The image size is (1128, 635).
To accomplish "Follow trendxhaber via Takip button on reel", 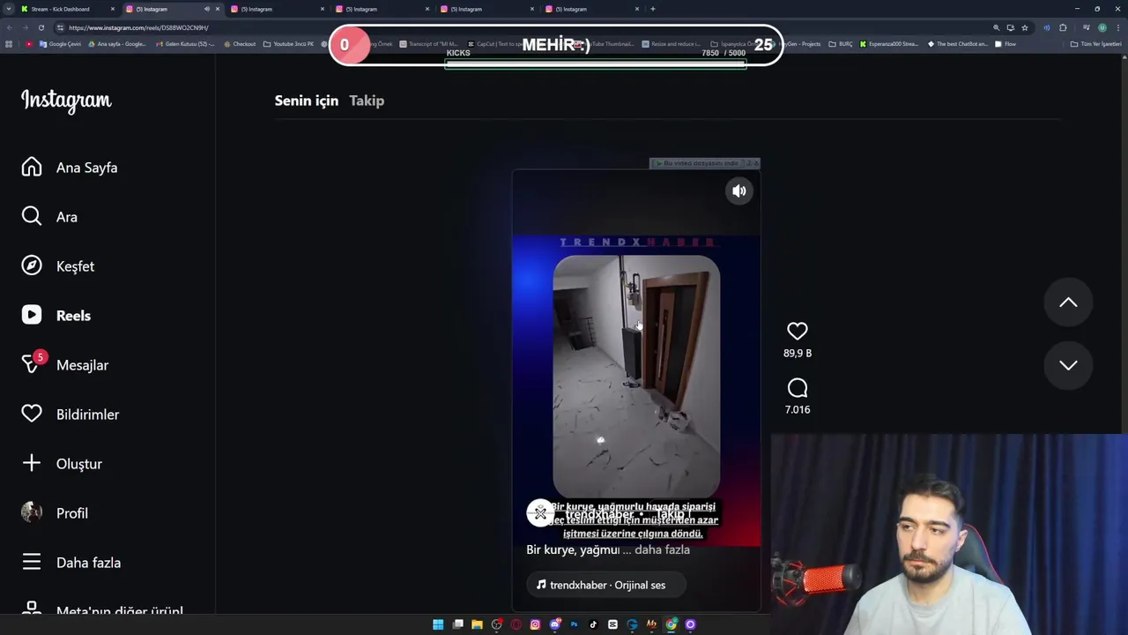I will click(x=670, y=514).
